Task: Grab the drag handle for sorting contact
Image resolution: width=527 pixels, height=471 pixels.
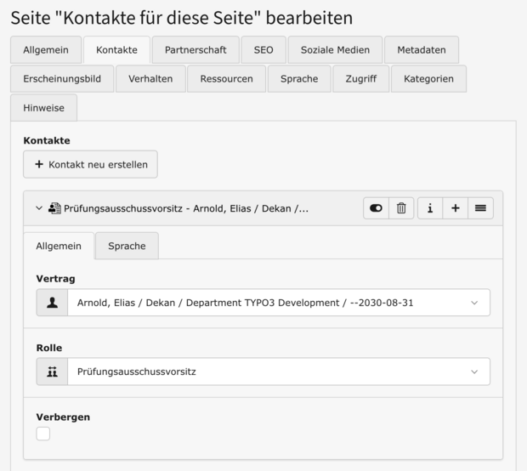Action: pyautogui.click(x=480, y=208)
